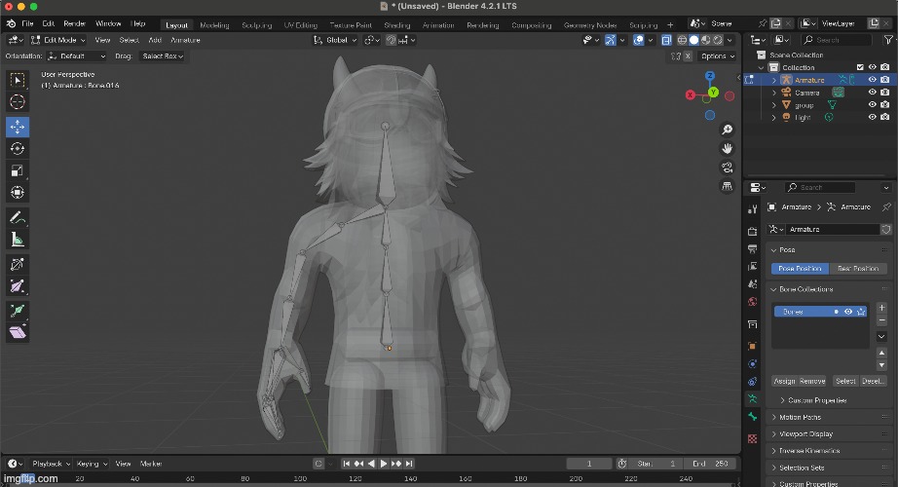The image size is (898, 487).
Task: Activate the Measure tool
Action: tap(18, 240)
